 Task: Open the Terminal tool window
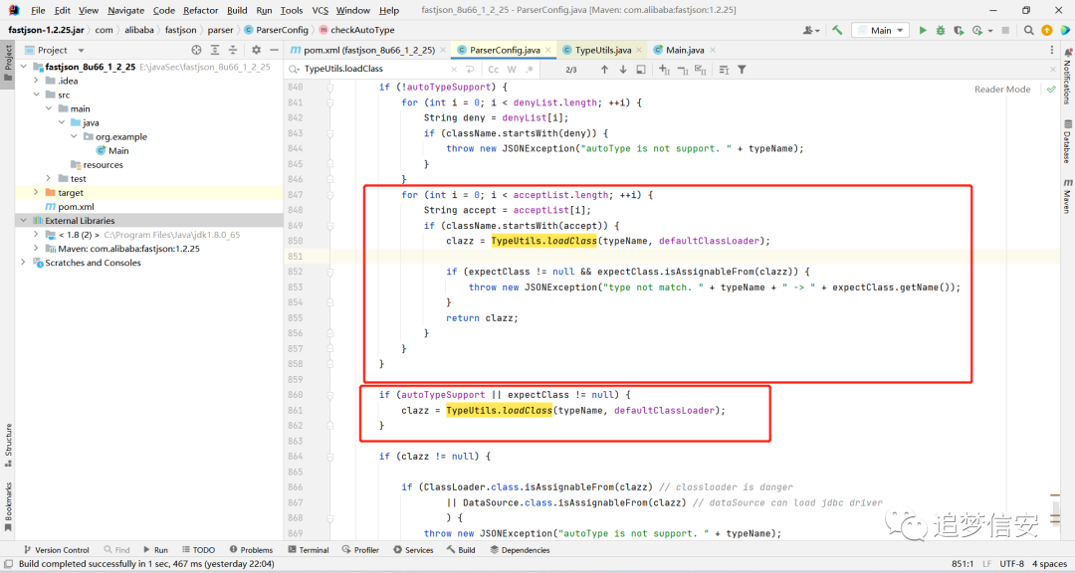pos(308,550)
